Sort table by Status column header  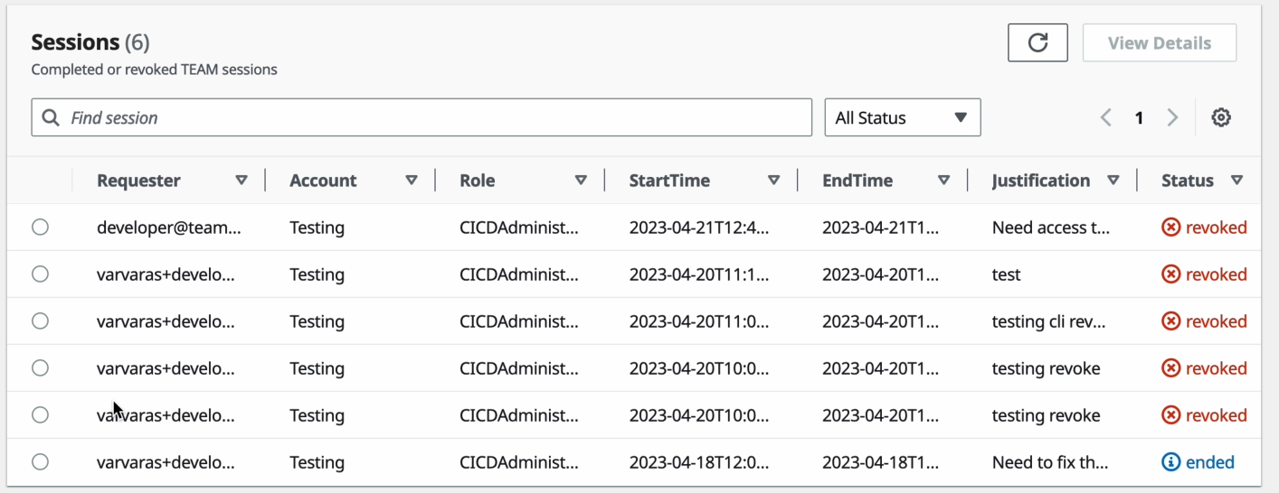[1188, 181]
